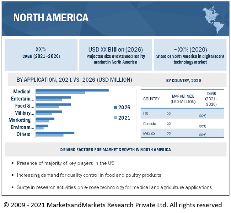The height and width of the screenshot is (213, 231).
Task: Click the Marketing category label
Action: (20, 120)
